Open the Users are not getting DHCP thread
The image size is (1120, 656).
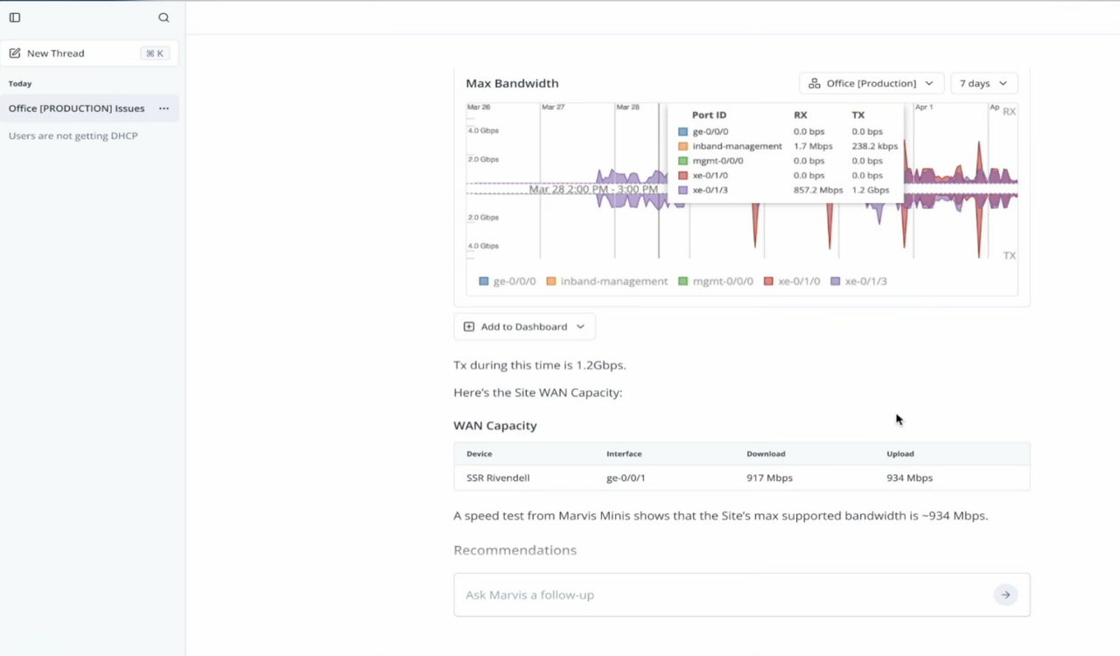click(73, 136)
